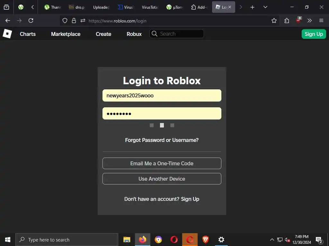329x246 pixels.
Task: Click the magnifier icon in Roblox search
Action: click(x=155, y=34)
